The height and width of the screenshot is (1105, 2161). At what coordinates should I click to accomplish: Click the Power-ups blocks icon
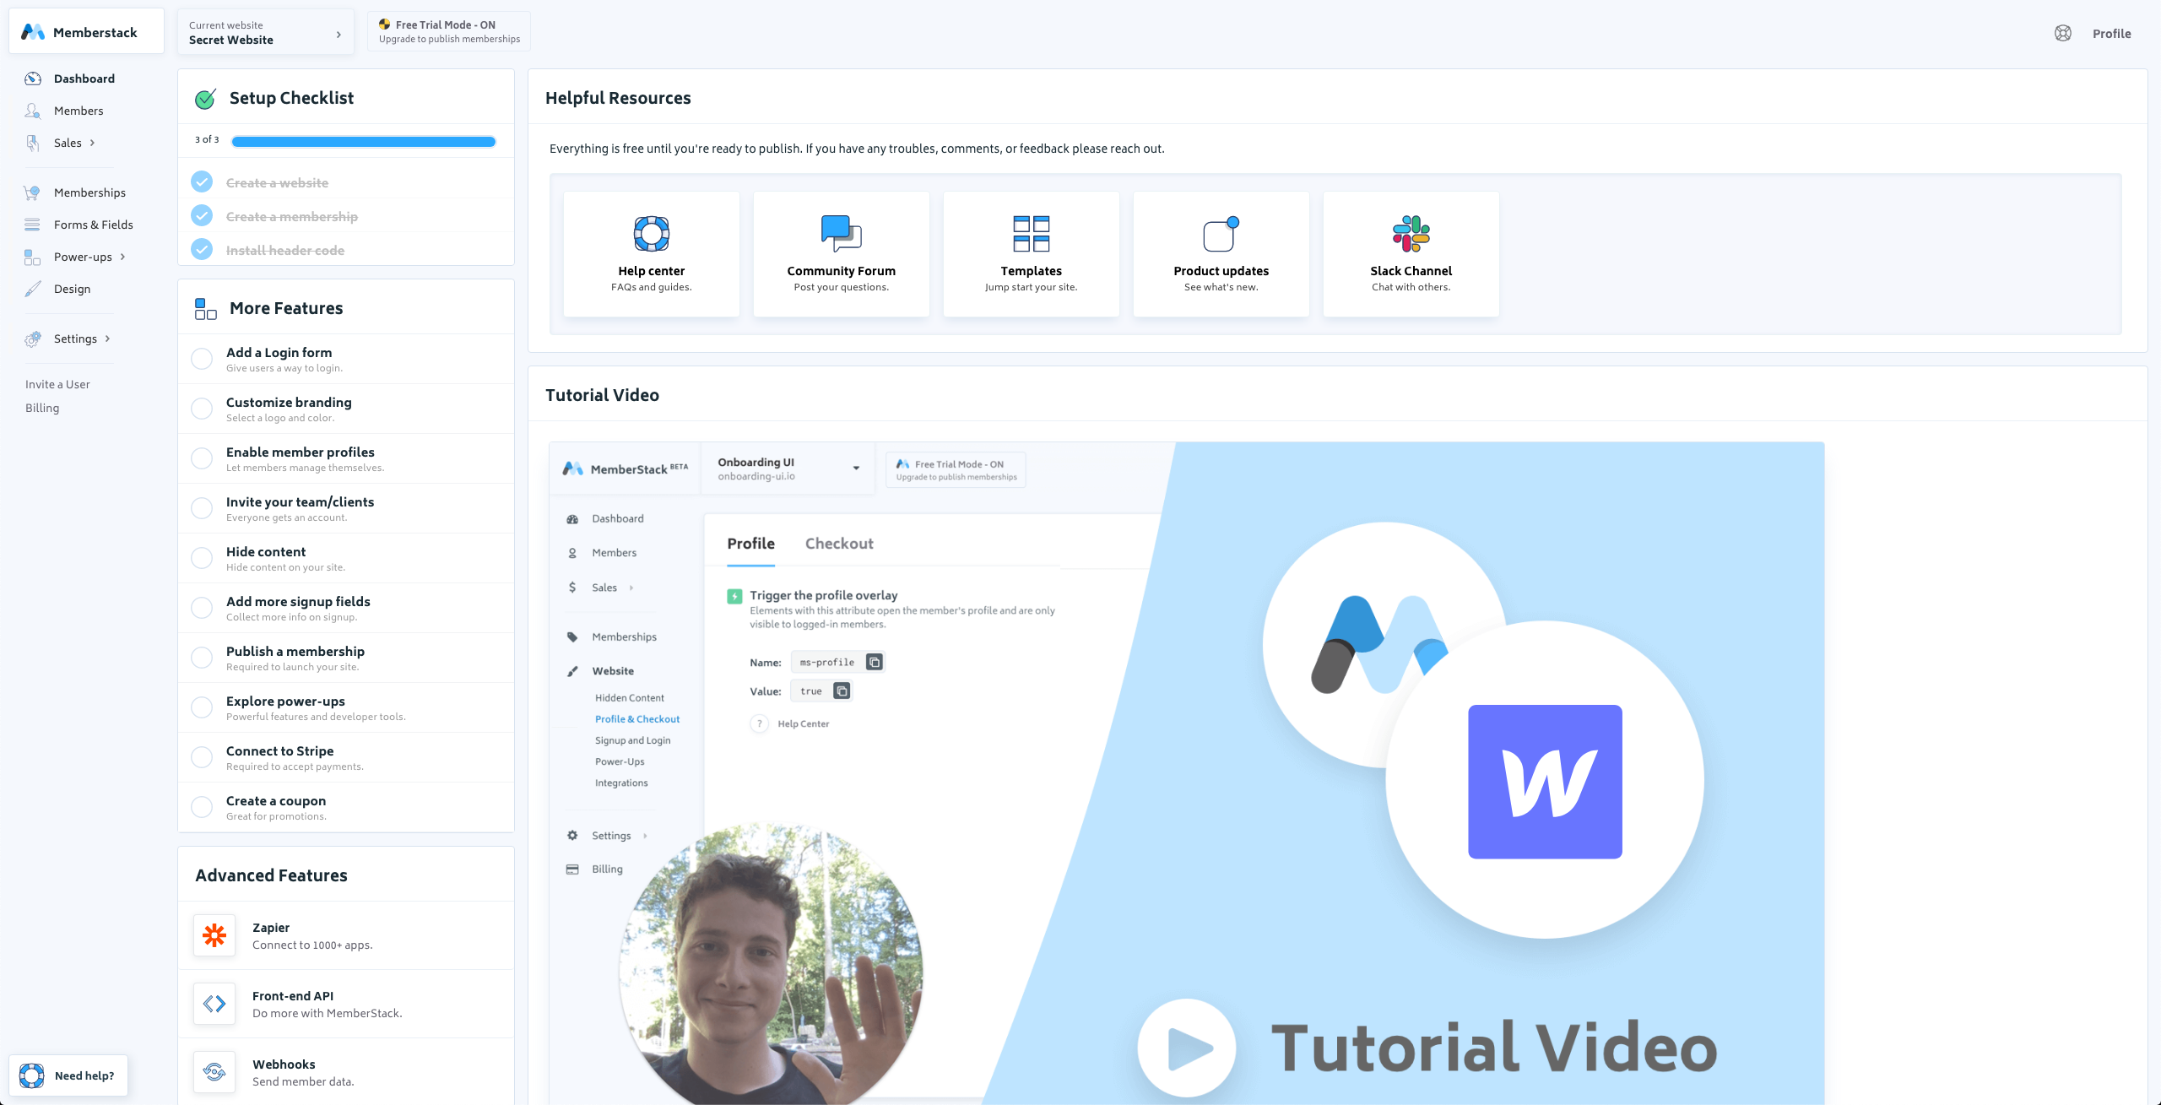32,257
